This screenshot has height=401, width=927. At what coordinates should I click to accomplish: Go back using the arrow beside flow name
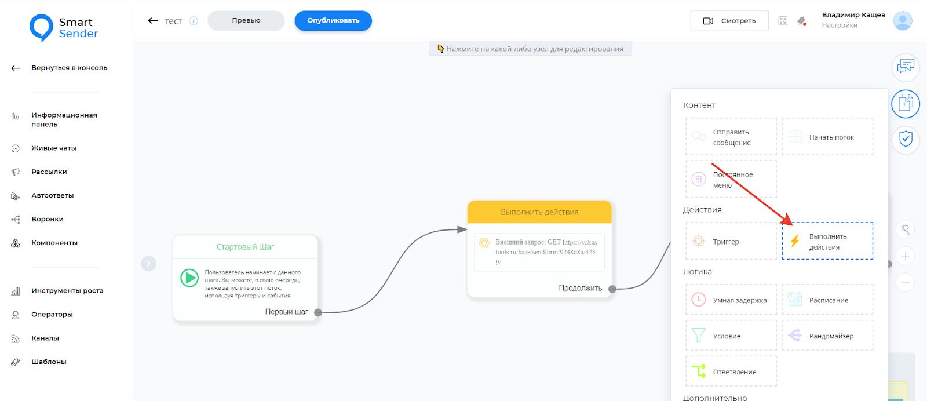(153, 21)
